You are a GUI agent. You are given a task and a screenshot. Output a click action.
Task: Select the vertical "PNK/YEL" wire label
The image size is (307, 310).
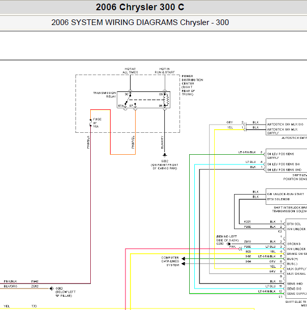tap(133, 142)
